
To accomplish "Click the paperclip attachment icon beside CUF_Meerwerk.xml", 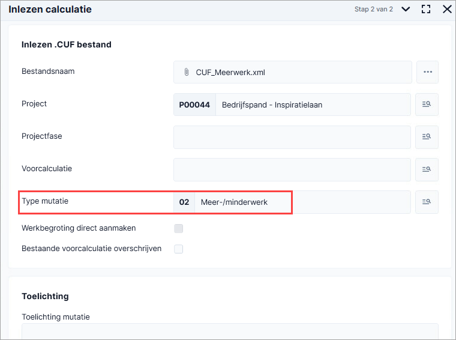I will [187, 72].
